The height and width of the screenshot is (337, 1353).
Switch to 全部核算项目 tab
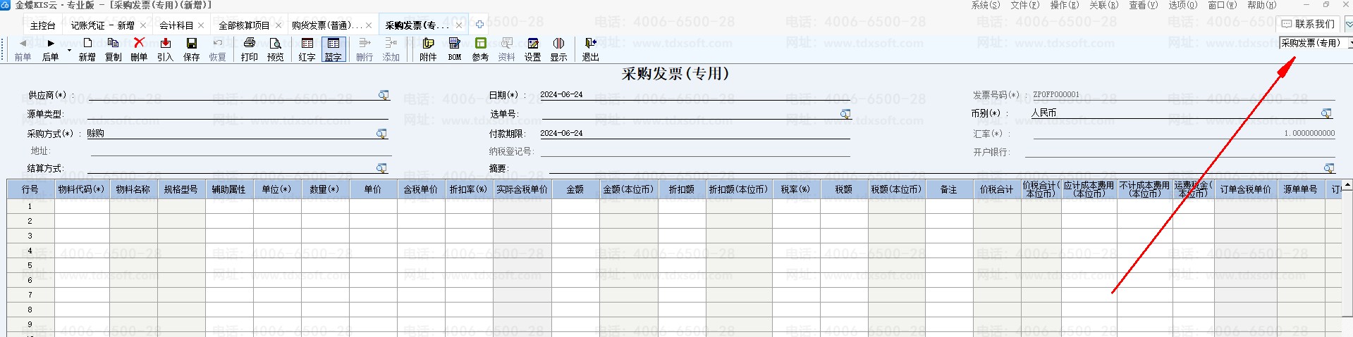point(244,25)
